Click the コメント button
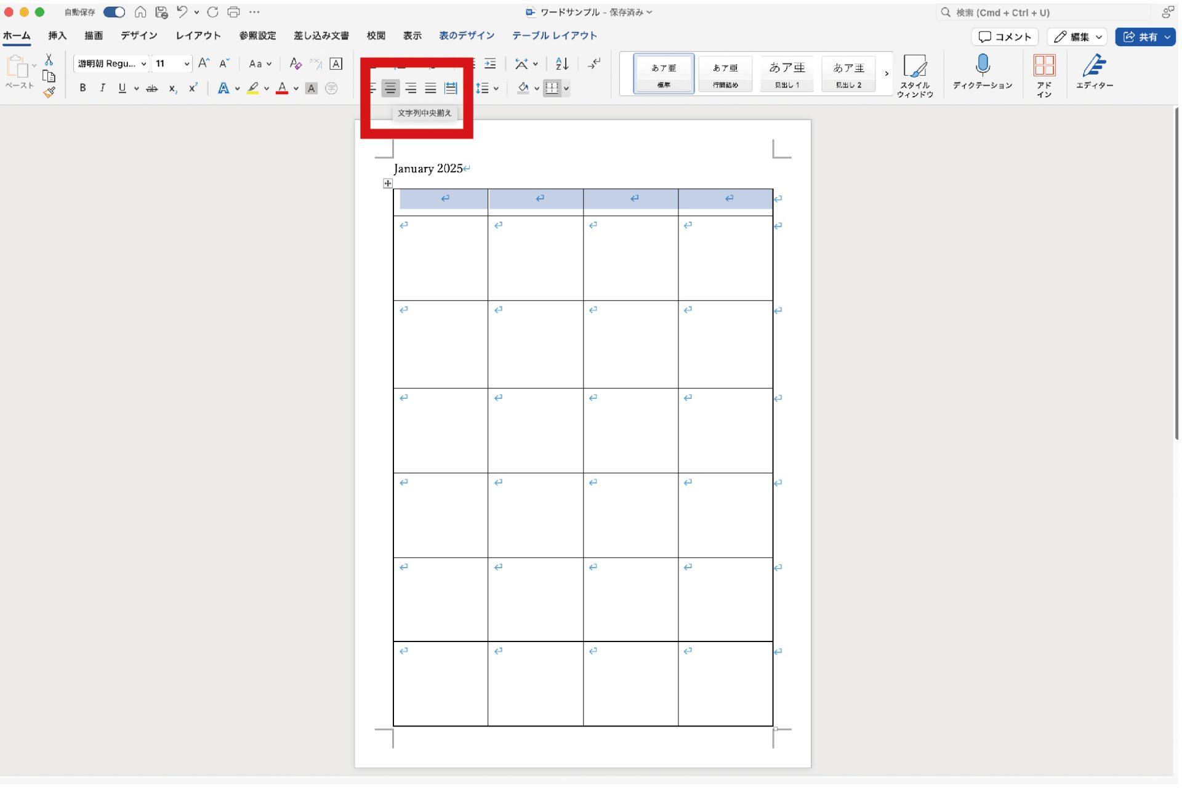The height and width of the screenshot is (788, 1182). [x=1005, y=37]
